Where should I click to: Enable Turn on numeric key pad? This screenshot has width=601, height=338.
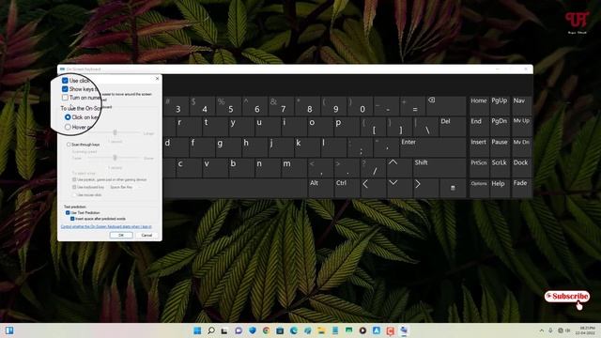tap(65, 98)
